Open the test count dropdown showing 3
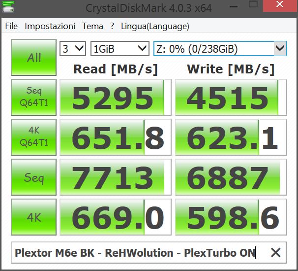This screenshot has width=298, height=271. pyautogui.click(x=73, y=48)
